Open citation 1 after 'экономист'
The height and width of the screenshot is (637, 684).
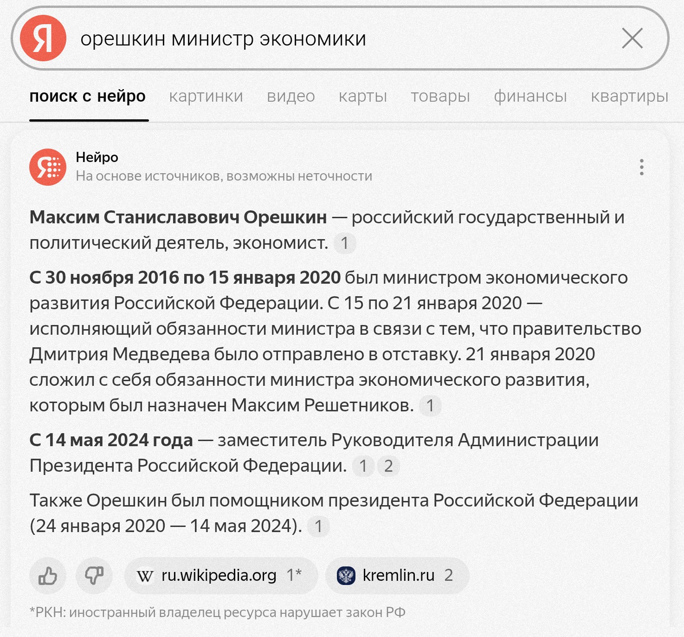pos(345,243)
